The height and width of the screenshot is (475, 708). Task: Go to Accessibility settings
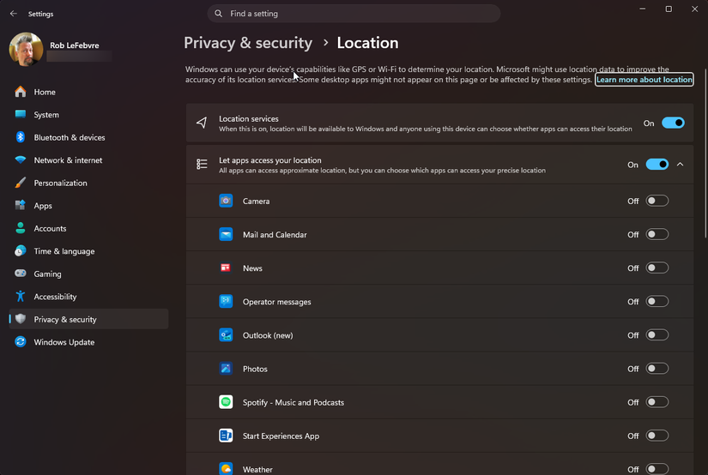tap(88, 297)
